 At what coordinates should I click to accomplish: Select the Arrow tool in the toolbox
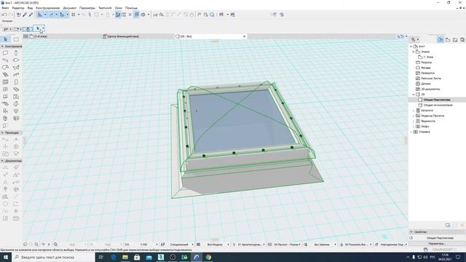[x=5, y=39]
